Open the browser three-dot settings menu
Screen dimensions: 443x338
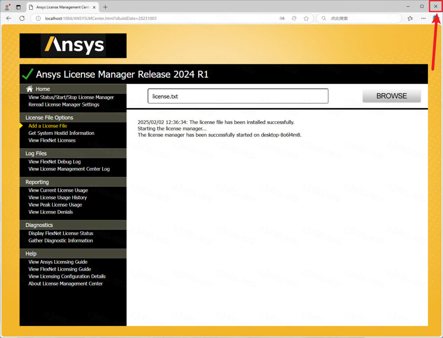[423, 19]
